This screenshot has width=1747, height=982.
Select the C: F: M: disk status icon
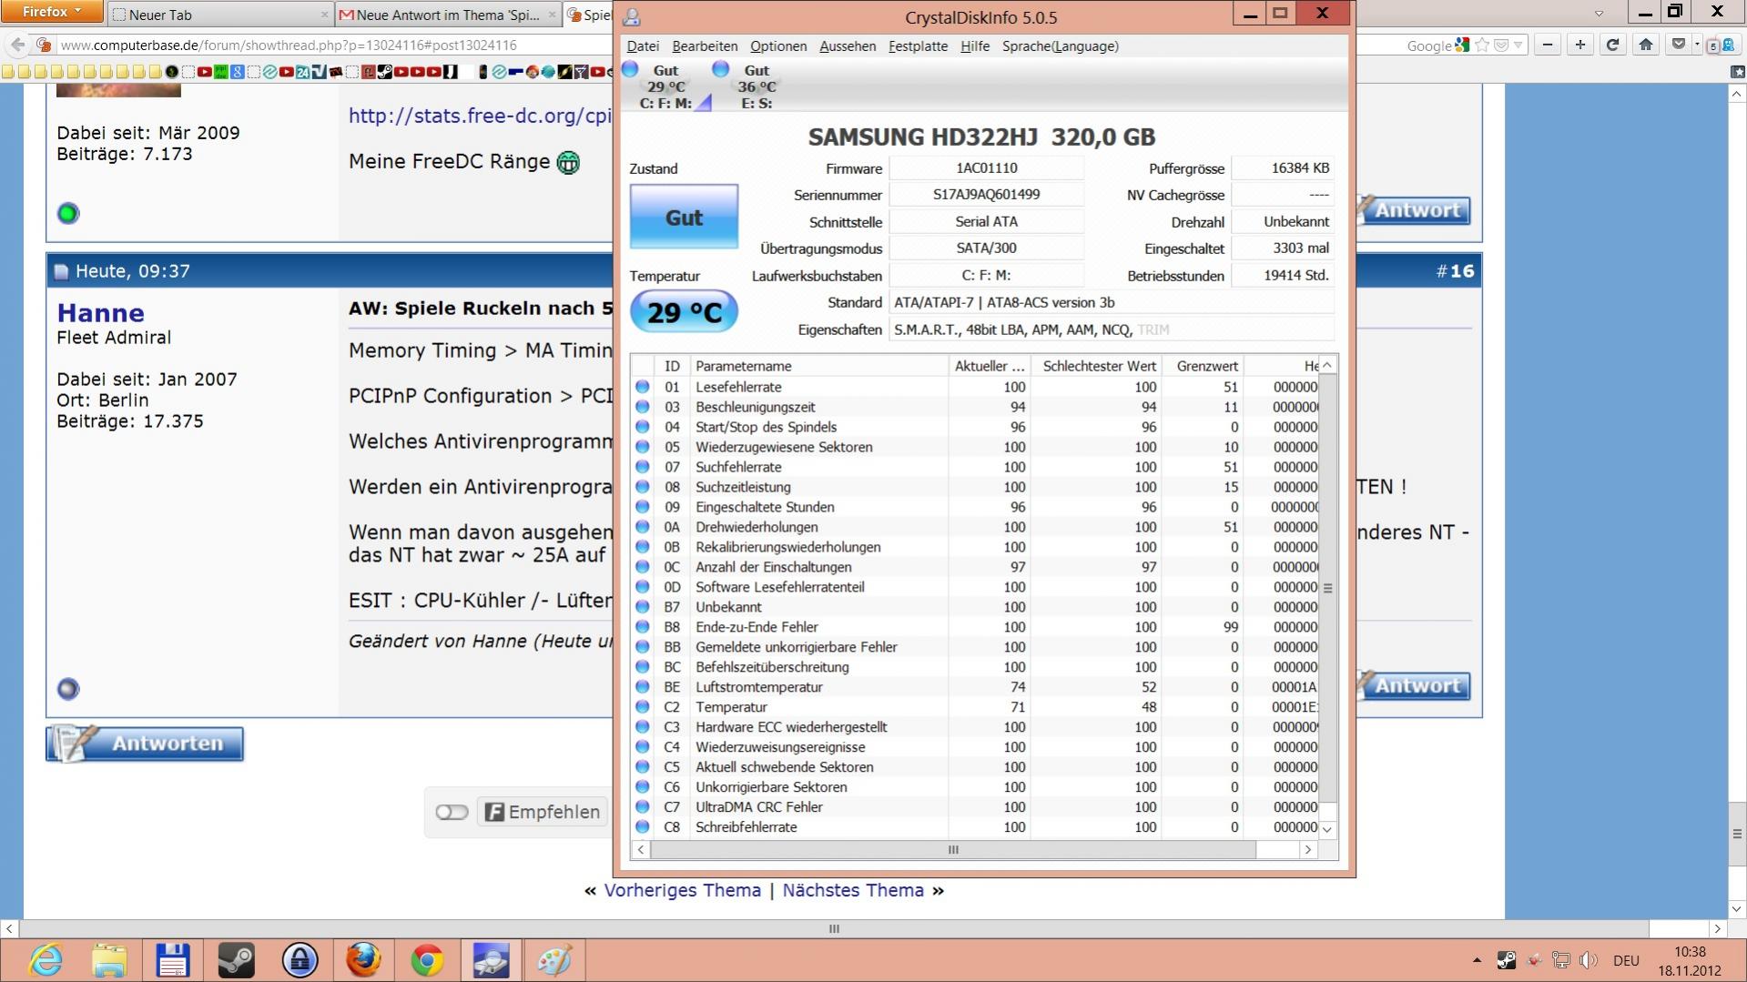tap(630, 69)
